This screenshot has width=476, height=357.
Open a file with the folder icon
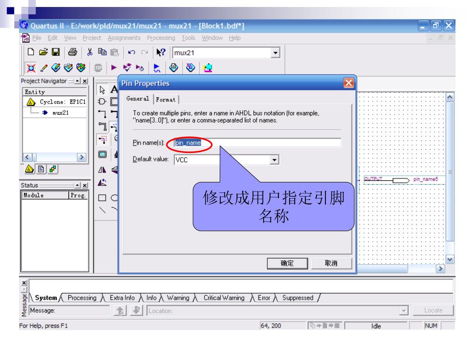(x=43, y=52)
